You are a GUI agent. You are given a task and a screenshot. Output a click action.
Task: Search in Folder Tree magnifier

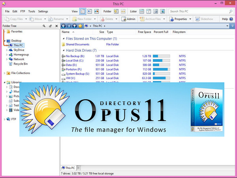coord(44,26)
